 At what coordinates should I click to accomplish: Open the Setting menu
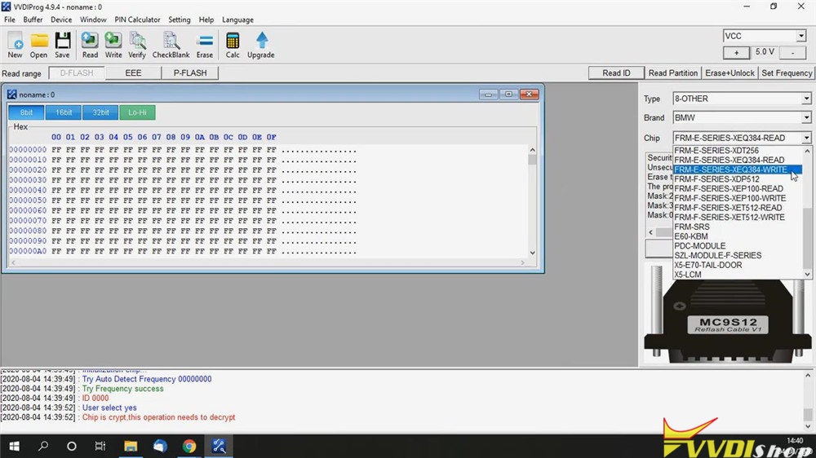click(x=179, y=20)
